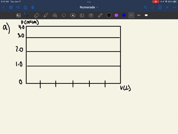
Task: Select the Highlighter tool
Action: tap(46, 15)
